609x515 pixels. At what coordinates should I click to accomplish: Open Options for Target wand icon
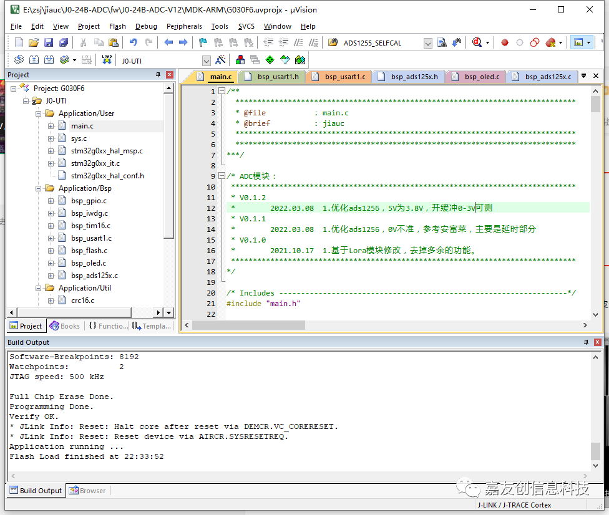click(x=221, y=60)
